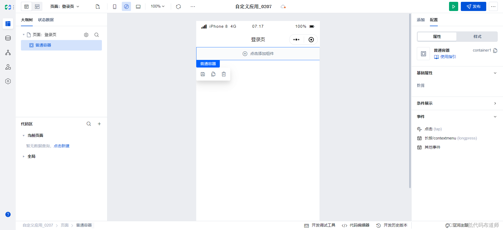Image resolution: width=503 pixels, height=230 pixels.
Task: Click the app logo in top-left
Action: (x=8, y=7)
